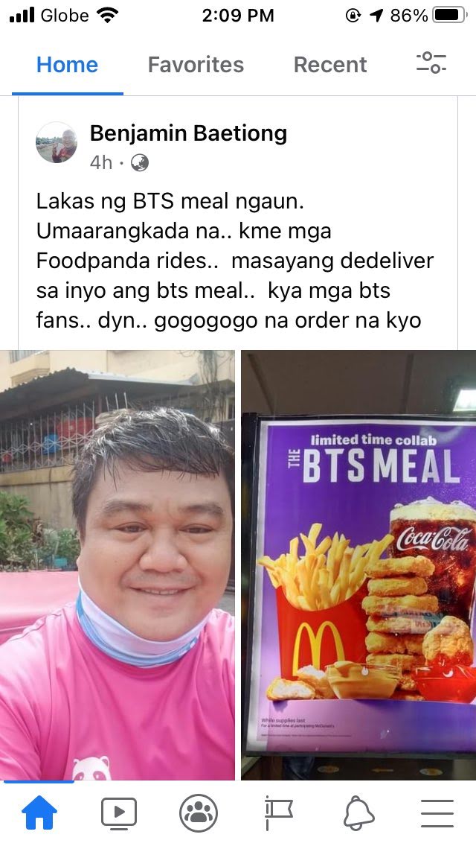Tap the location arrow status icon
The width and height of the screenshot is (476, 846).
pyautogui.click(x=376, y=16)
